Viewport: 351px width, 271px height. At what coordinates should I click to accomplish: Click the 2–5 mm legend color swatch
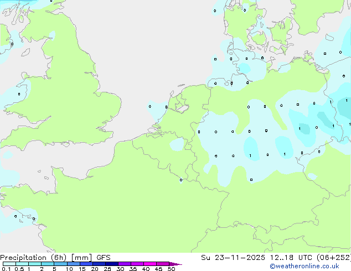coord(48,264)
